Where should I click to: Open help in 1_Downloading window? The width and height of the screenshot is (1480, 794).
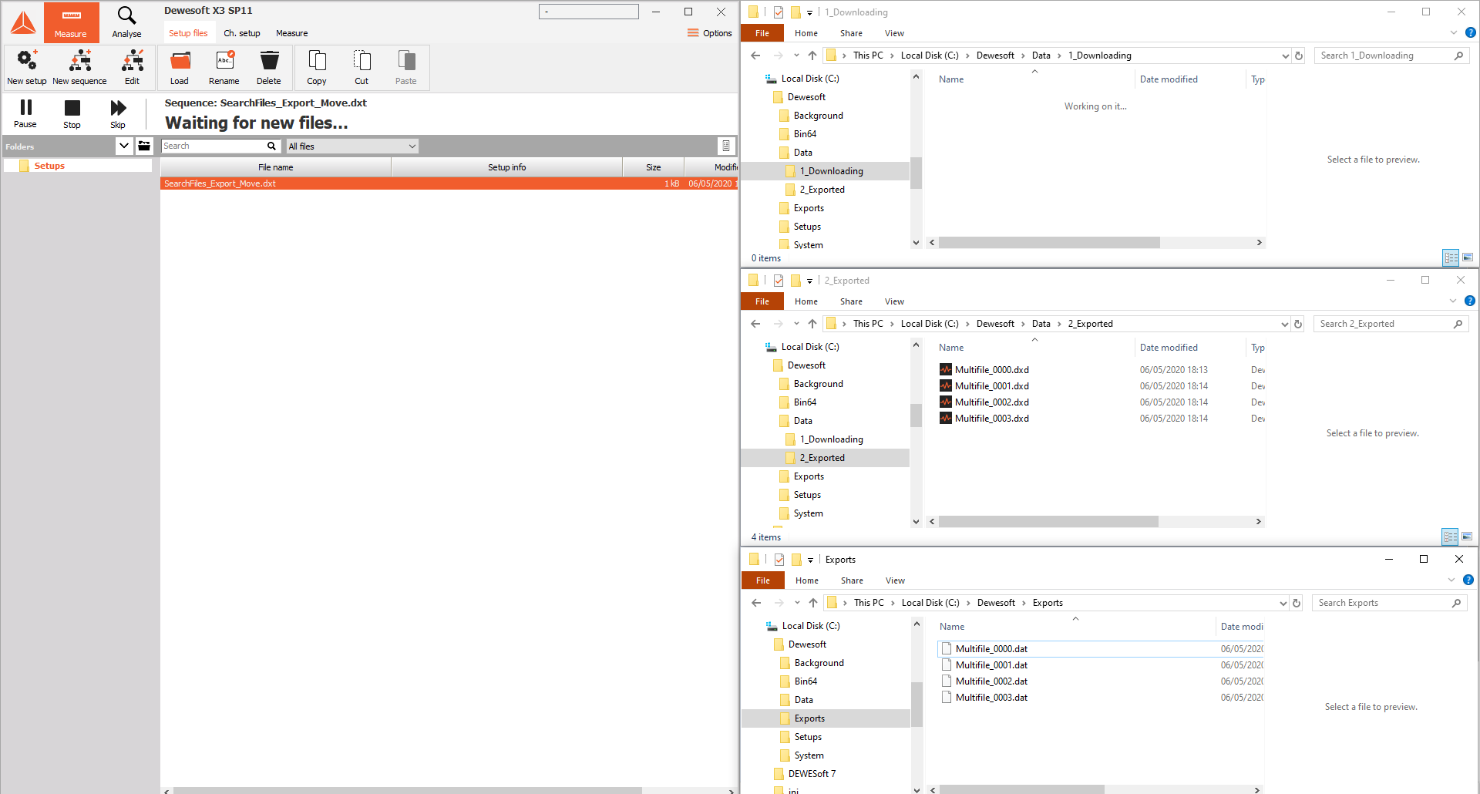1470,33
